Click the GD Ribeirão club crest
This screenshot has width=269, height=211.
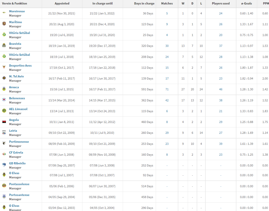[4, 165]
